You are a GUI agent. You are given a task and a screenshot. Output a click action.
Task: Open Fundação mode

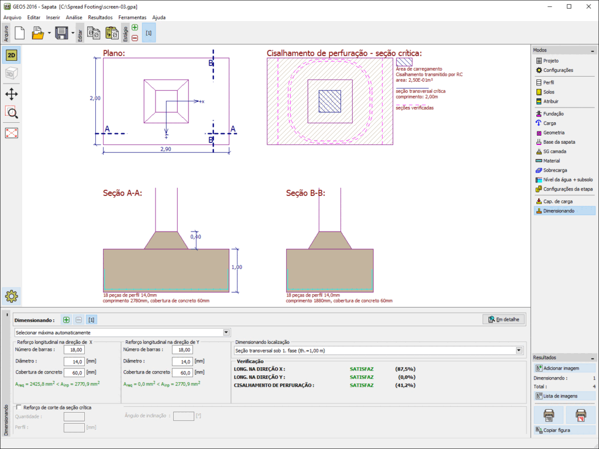click(x=564, y=114)
